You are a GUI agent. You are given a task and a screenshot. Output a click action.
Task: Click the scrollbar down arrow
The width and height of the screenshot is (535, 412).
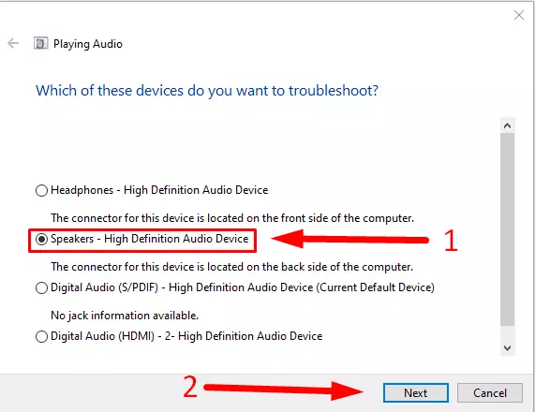[x=507, y=348]
